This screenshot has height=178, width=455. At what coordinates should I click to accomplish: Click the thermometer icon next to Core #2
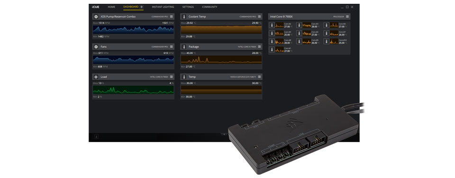pos(272,25)
